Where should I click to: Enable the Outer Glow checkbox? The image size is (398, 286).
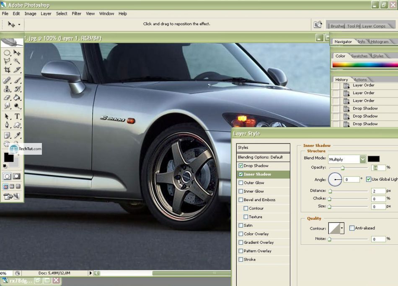pyautogui.click(x=240, y=183)
